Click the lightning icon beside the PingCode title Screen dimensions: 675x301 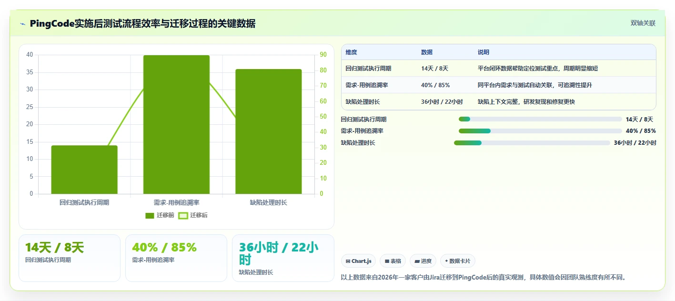coord(22,24)
